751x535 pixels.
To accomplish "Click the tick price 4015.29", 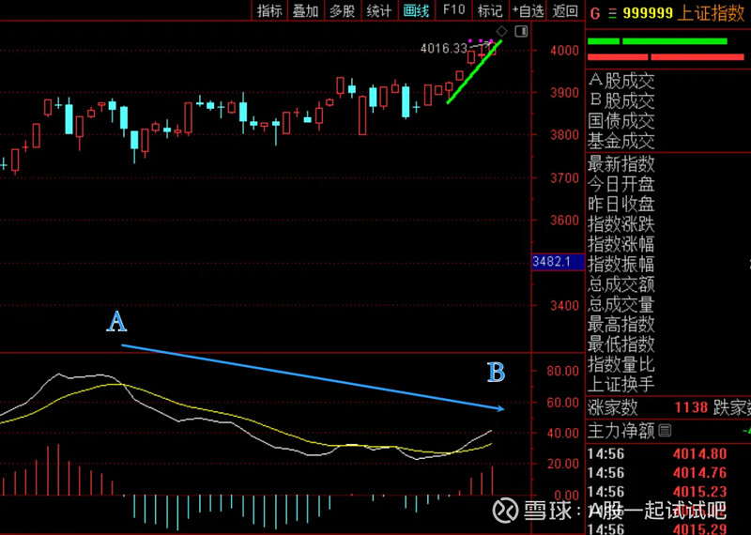I will click(699, 529).
